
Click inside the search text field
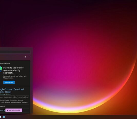click(x=15, y=52)
